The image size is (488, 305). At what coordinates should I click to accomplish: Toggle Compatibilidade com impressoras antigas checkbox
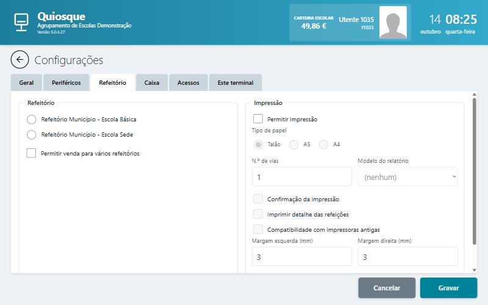(x=258, y=229)
